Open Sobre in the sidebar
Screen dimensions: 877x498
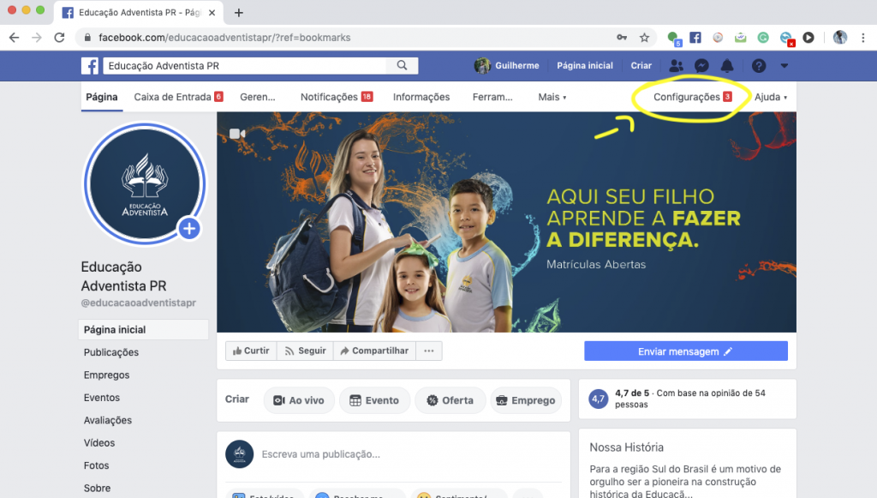tap(97, 488)
